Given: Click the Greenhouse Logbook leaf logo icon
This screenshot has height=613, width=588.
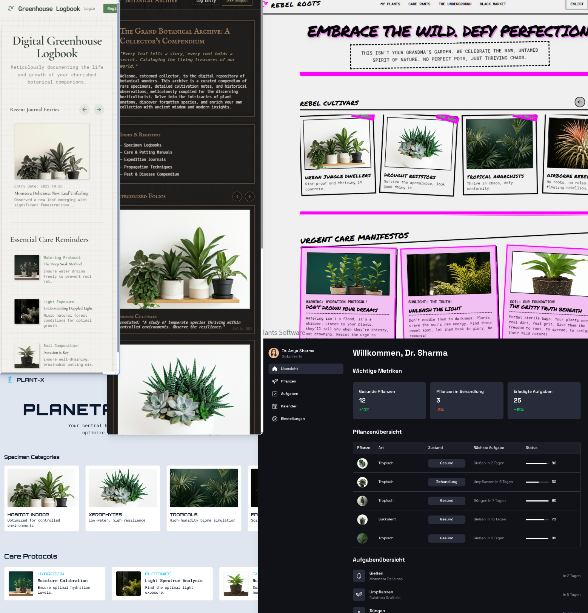Looking at the screenshot, I should [11, 8].
